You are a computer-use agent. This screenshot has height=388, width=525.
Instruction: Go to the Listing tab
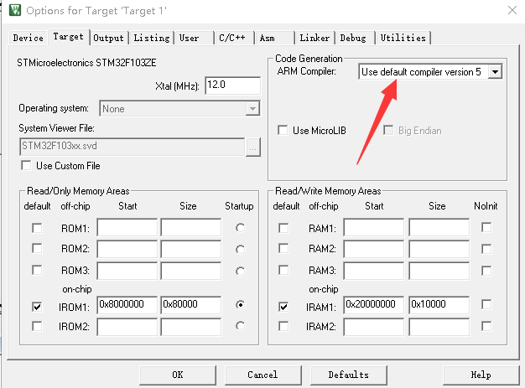[x=152, y=38]
